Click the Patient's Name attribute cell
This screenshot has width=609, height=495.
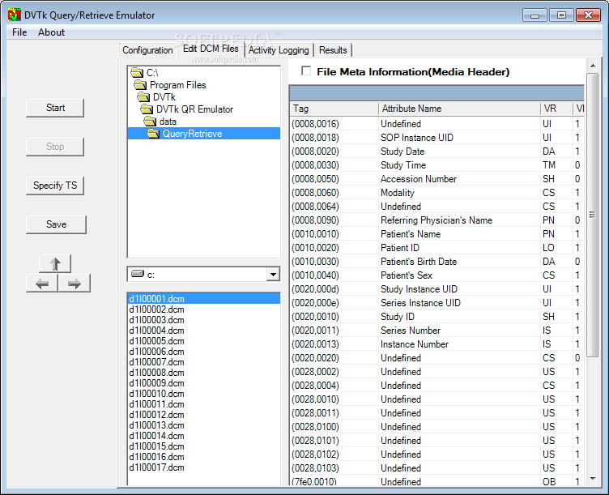pos(459,234)
